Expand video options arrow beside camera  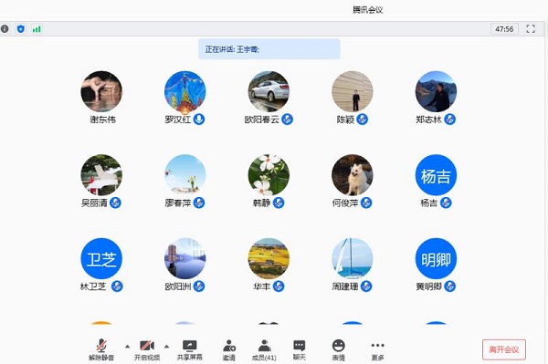[x=167, y=346]
